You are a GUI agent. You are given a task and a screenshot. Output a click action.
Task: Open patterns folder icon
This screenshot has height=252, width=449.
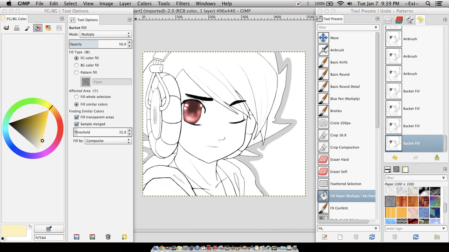click(x=437, y=237)
